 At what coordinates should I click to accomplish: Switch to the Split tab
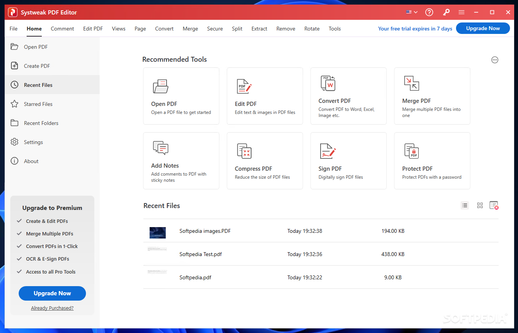click(237, 29)
